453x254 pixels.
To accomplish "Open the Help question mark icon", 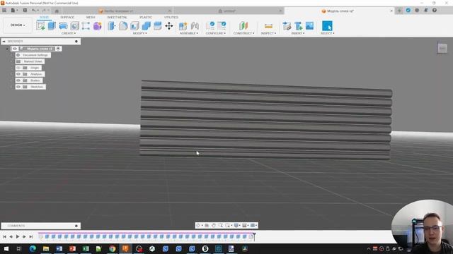I will pyautogui.click(x=435, y=11).
